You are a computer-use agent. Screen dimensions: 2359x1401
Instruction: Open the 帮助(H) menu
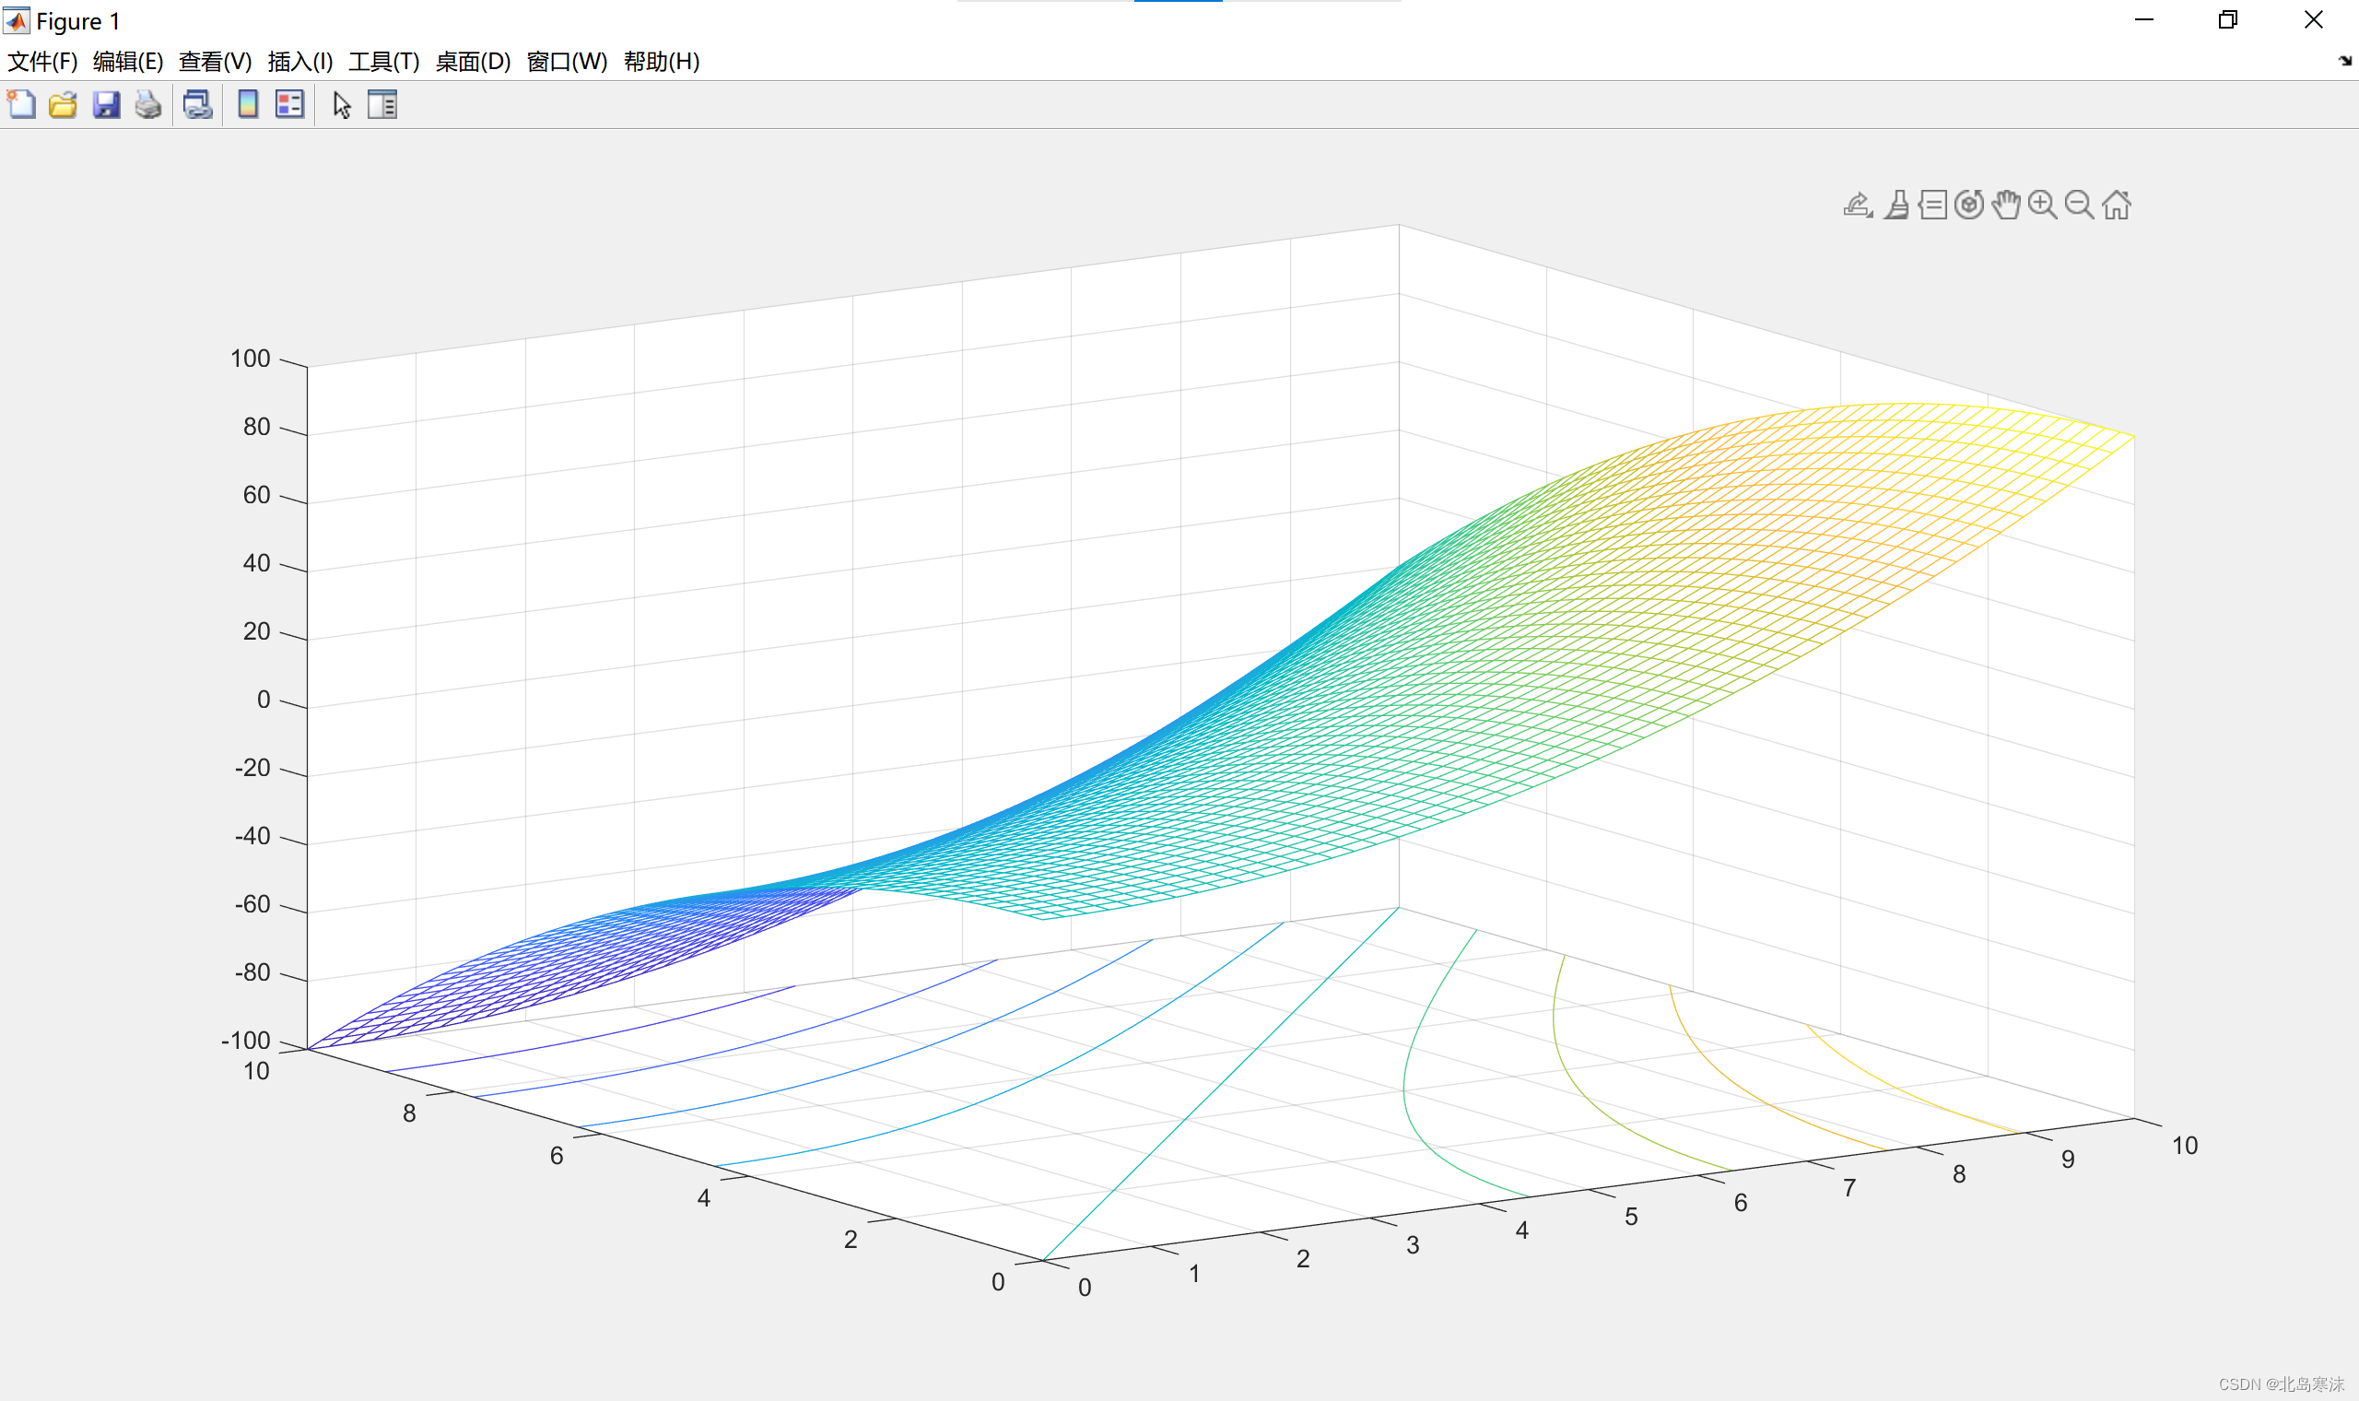[662, 62]
